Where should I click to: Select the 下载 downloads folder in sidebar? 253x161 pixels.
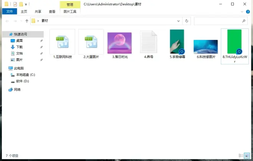coord(19,47)
